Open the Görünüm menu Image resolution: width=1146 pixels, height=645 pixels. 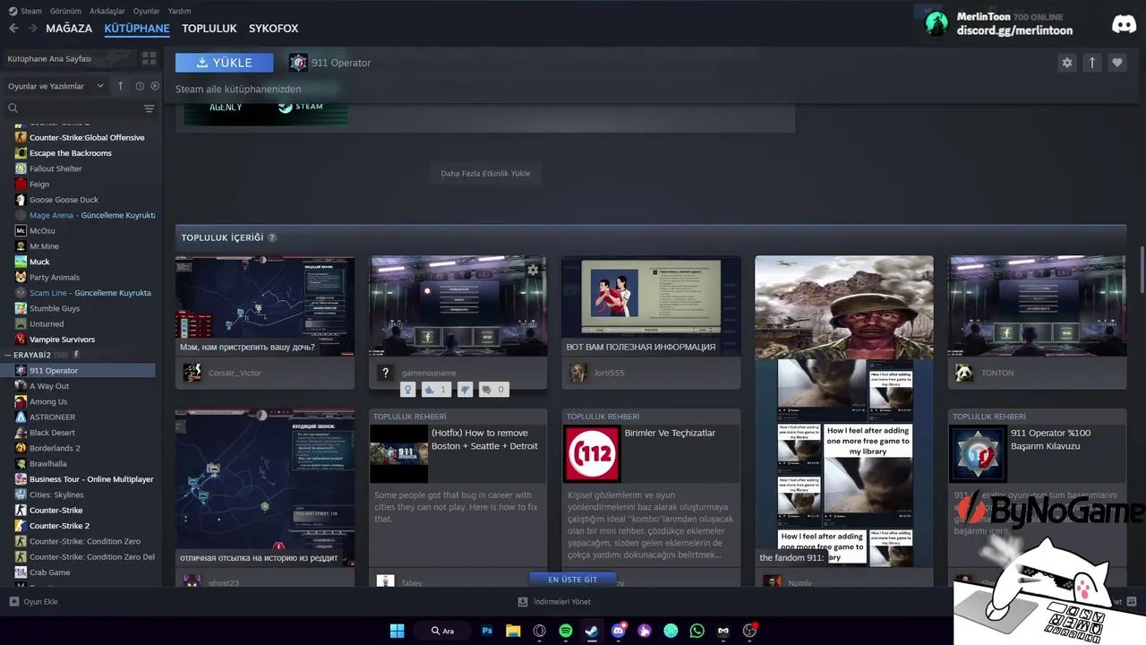coord(65,11)
